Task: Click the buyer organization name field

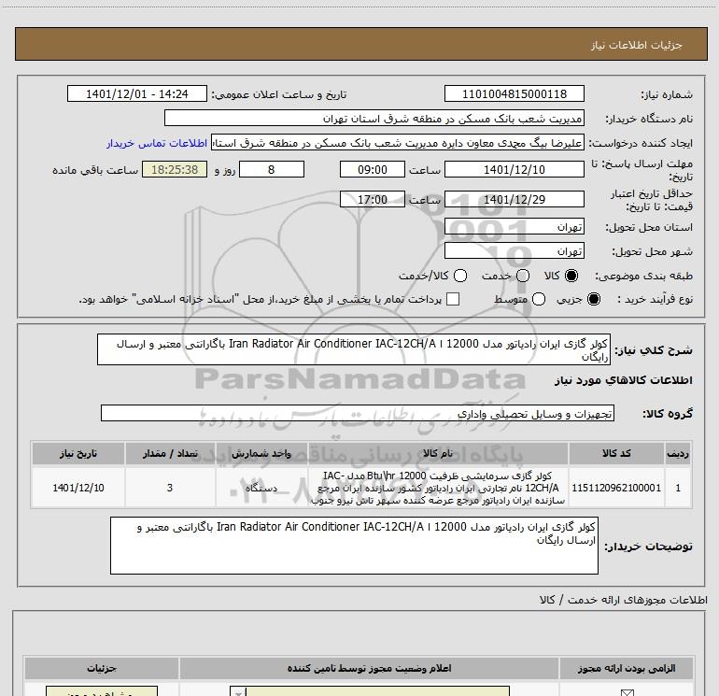Action: pyautogui.click(x=374, y=119)
